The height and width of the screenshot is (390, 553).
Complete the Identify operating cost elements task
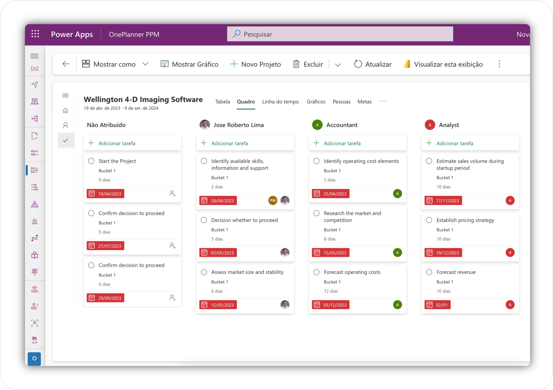(316, 161)
